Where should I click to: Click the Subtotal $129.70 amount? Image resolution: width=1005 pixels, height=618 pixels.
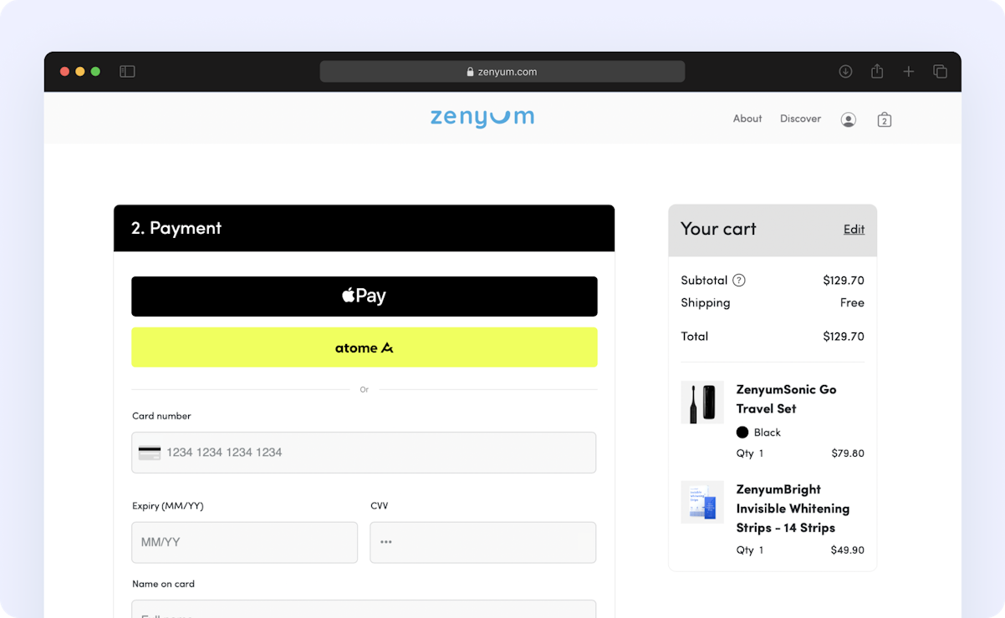(x=844, y=281)
